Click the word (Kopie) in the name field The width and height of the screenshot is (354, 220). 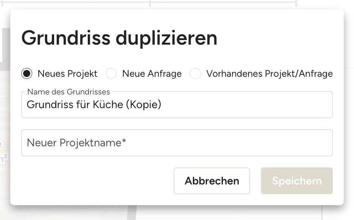pyautogui.click(x=144, y=105)
